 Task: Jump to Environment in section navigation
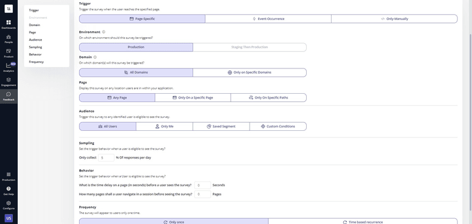point(38,18)
